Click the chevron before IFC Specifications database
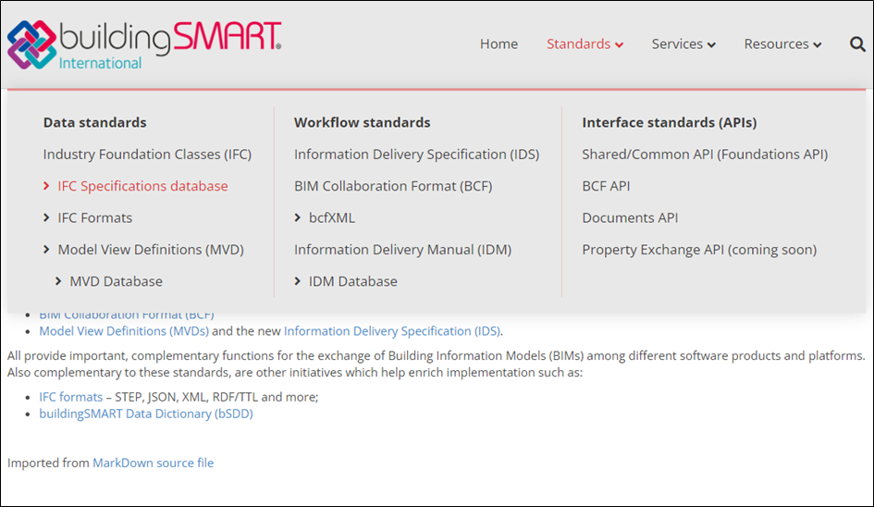Viewport: 874px width, 507px height. click(x=46, y=186)
